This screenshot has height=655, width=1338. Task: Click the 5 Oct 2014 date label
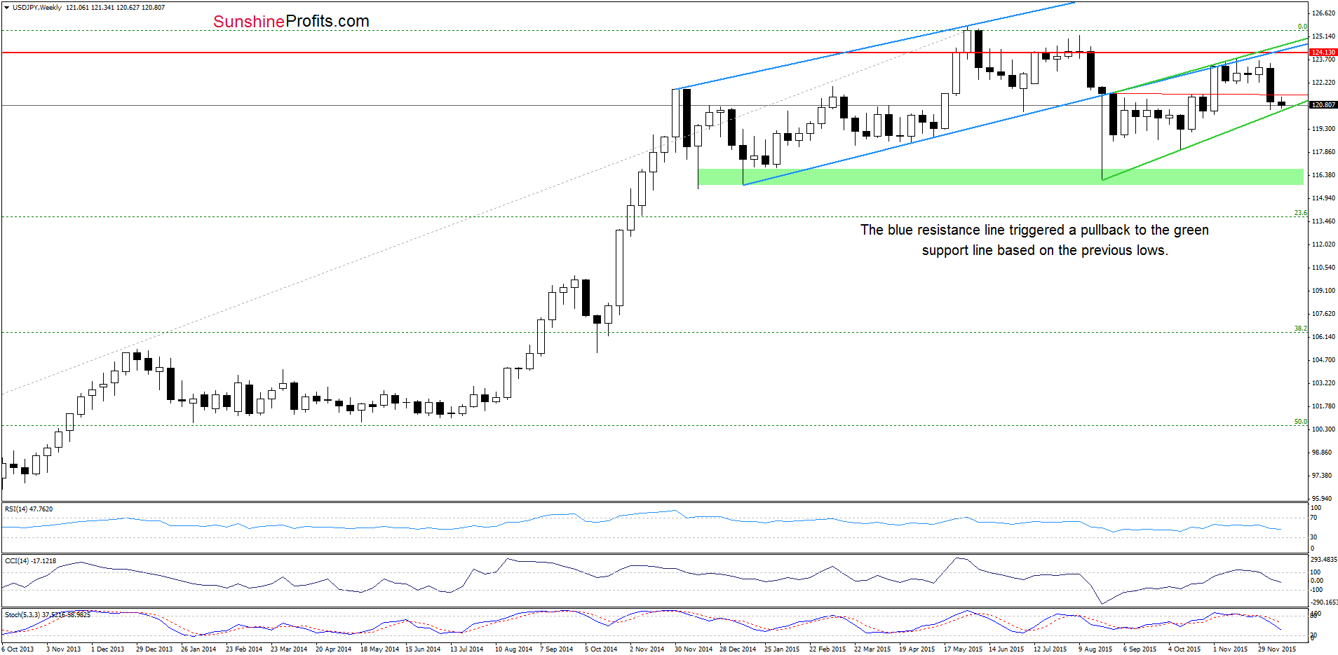coord(601,649)
